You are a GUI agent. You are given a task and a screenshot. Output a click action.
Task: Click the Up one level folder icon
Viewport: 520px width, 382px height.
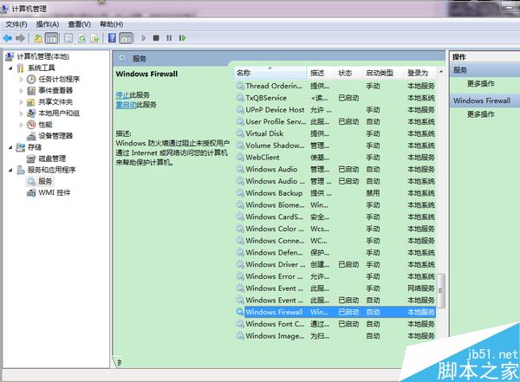38,38
